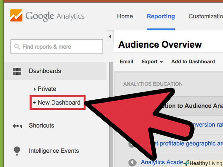Collapse the sidebar with the arrow handle
Image resolution: width=223 pixels, height=167 pixels.
pyautogui.click(x=110, y=36)
